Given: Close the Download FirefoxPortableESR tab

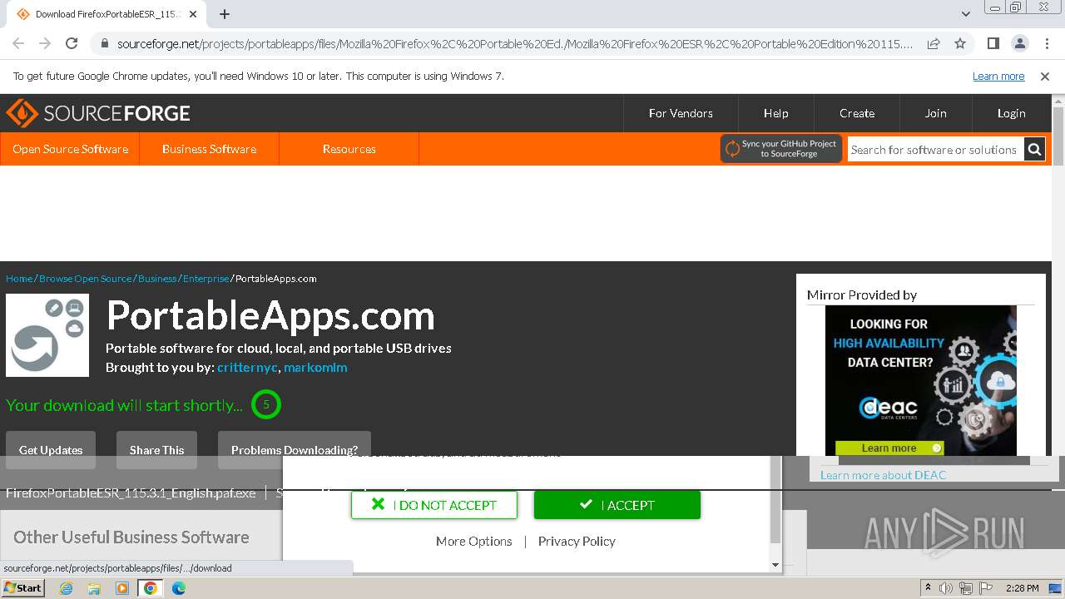Looking at the screenshot, I should [194, 14].
